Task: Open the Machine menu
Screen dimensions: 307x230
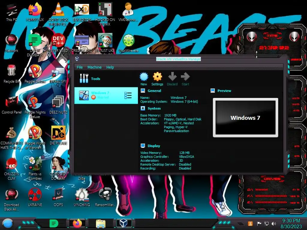Action: tap(94, 67)
